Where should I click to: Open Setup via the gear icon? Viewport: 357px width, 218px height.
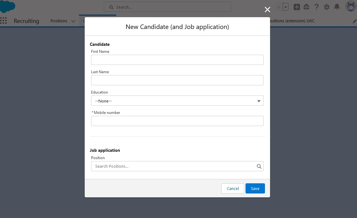coord(327,7)
